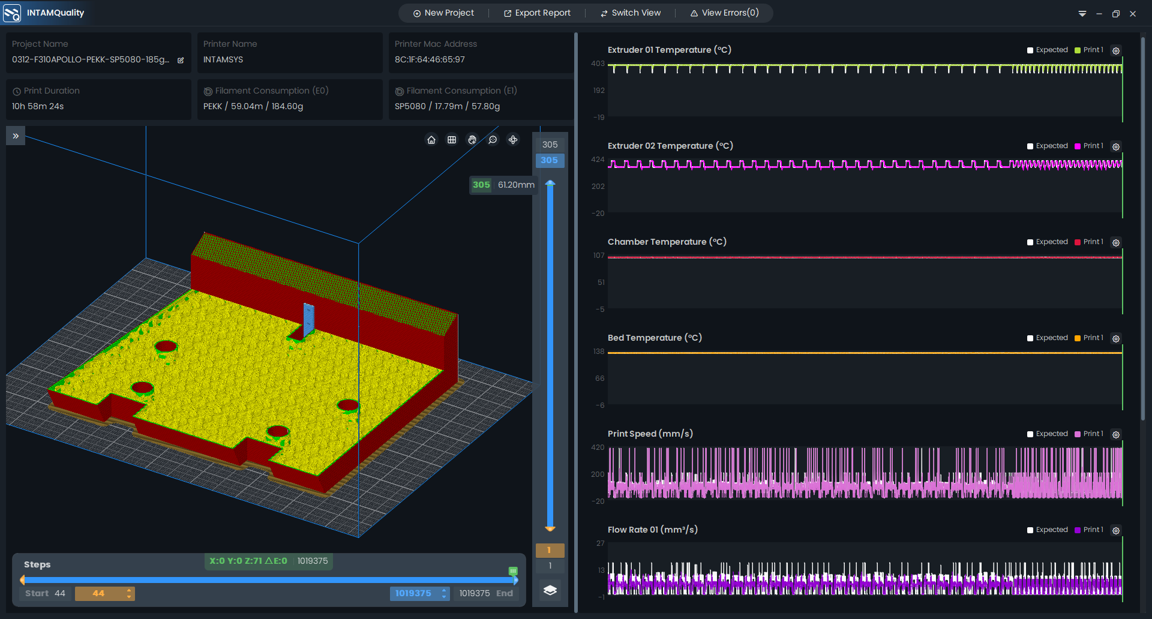Click the start step 44 spinner arrows

[129, 593]
